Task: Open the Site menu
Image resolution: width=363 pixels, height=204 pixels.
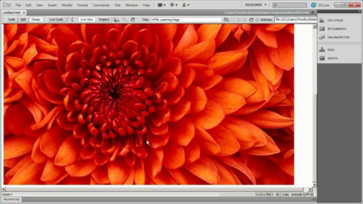Action: coord(117,5)
